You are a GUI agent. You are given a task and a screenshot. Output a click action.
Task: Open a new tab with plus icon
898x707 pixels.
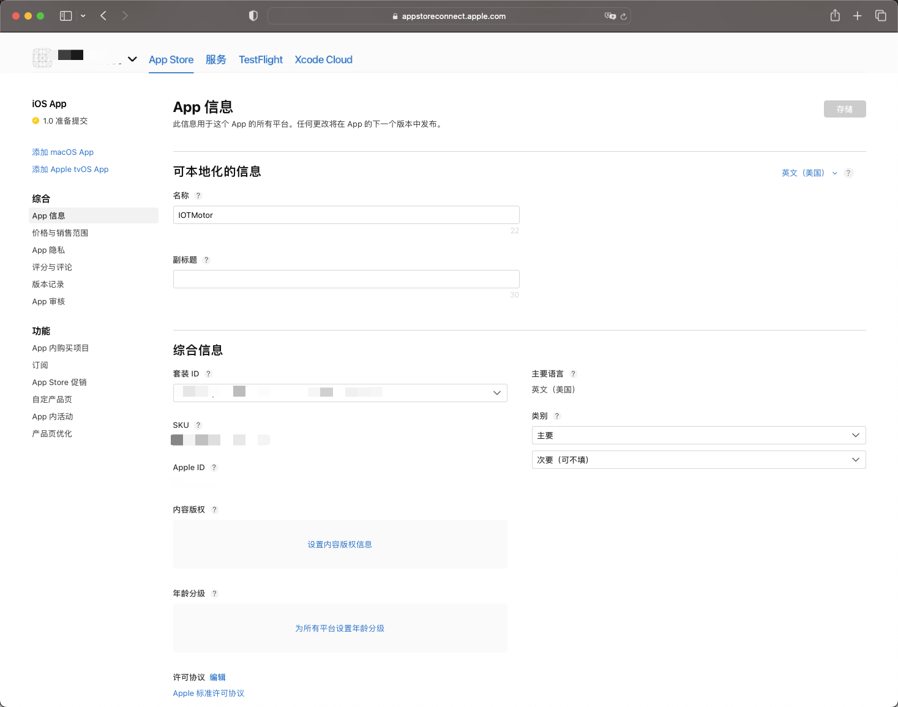(858, 16)
